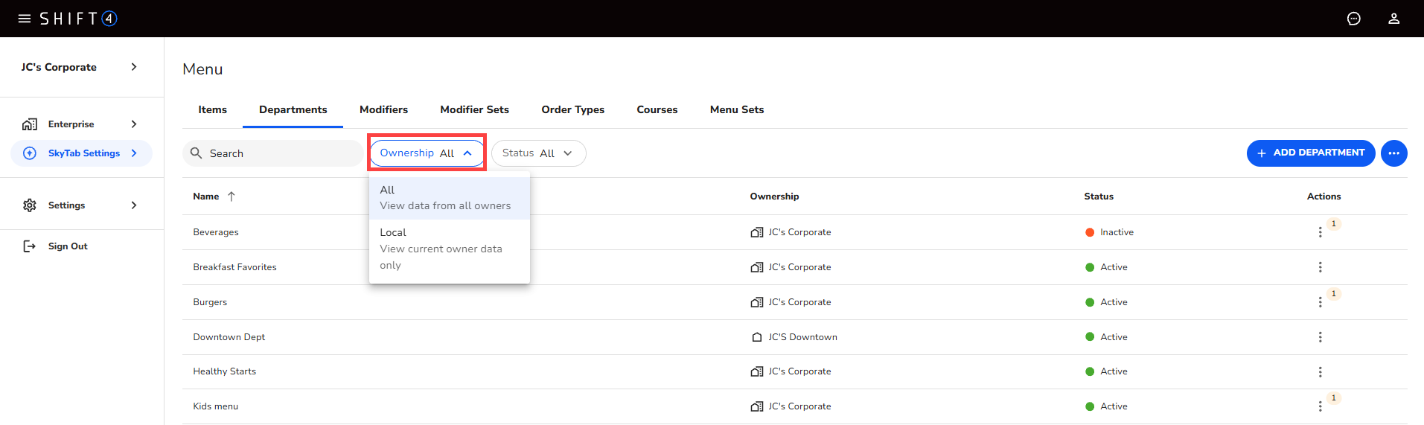Open actions menu for Downtown Dept row
Image resolution: width=1424 pixels, height=425 pixels.
pos(1320,337)
